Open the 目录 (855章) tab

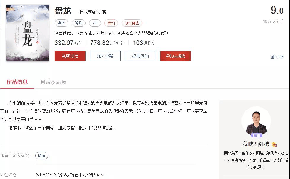[x=53, y=82]
